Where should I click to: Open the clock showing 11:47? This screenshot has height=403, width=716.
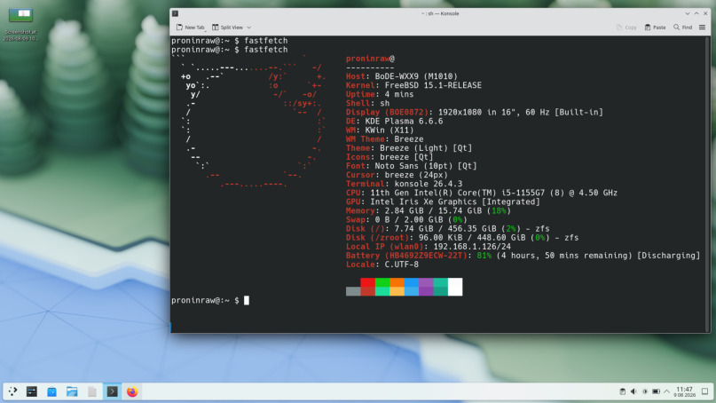click(684, 391)
